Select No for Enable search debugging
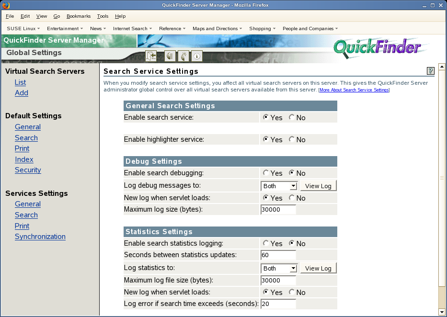 (292, 172)
